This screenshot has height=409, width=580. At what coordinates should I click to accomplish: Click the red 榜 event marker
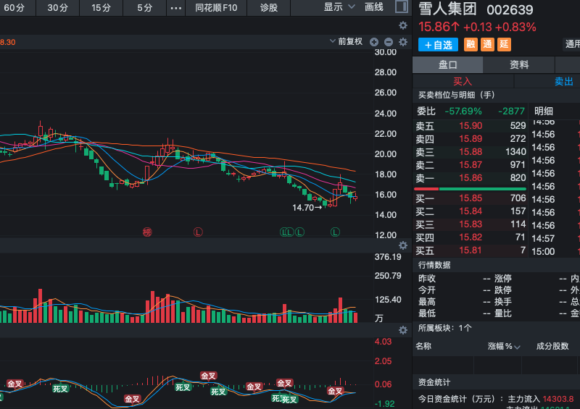click(x=147, y=232)
